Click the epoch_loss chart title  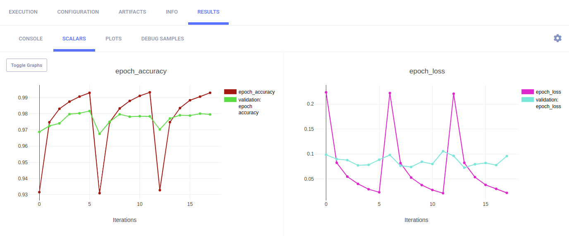coord(427,71)
